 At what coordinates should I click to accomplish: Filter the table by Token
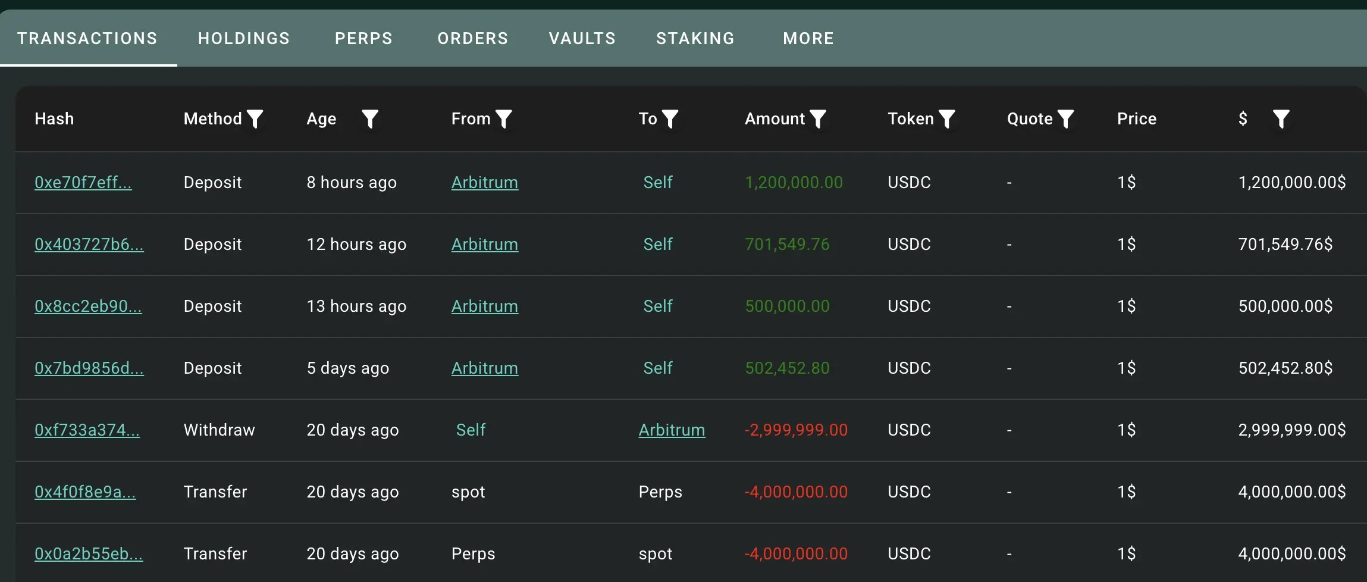click(947, 119)
